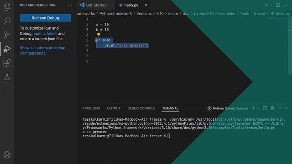The height and width of the screenshot is (164, 292).
Task: Close the bottom panel
Action: (x=287, y=108)
